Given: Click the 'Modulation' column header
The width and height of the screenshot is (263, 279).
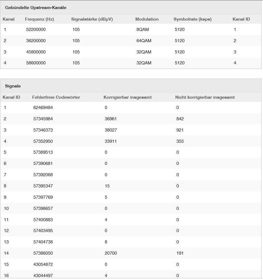Looking at the screenshot, I should 147,19.
